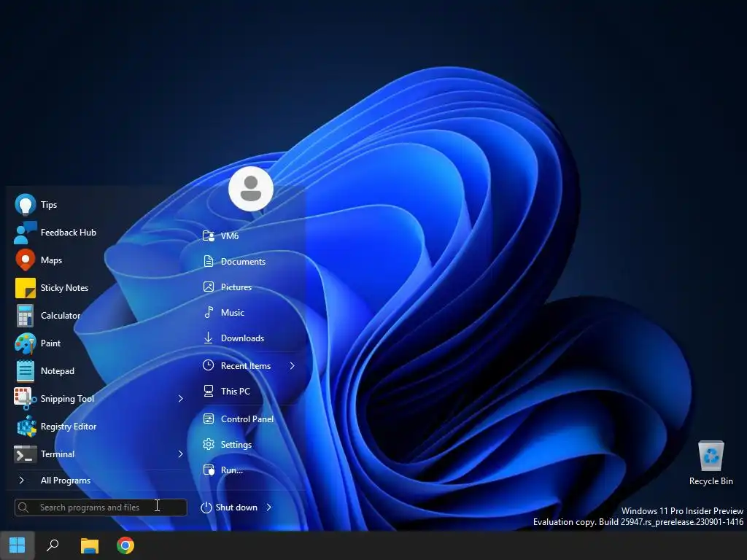Image resolution: width=747 pixels, height=560 pixels.
Task: Click the Settings gear icon
Action: pos(208,444)
